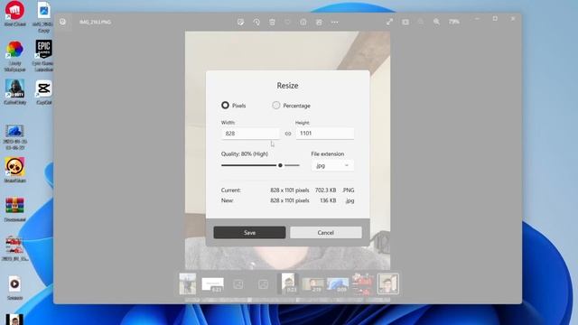Toggle the aspect ratio link icon

click(x=288, y=134)
